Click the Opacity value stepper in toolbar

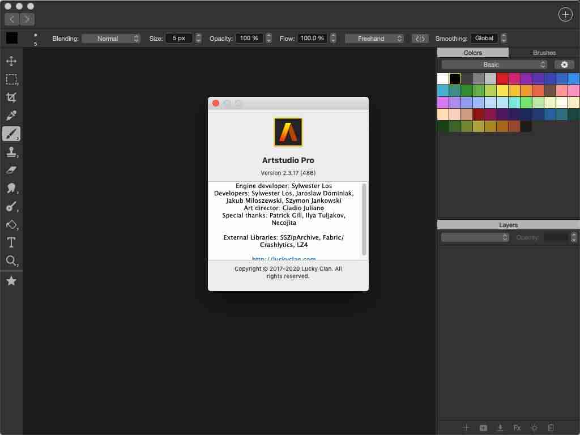[x=269, y=38]
